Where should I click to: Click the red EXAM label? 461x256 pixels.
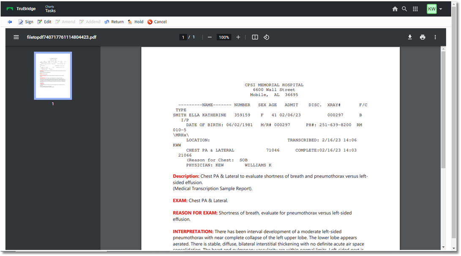click(x=180, y=201)
